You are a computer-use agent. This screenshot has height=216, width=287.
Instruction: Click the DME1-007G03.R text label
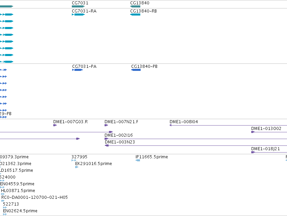click(70, 122)
